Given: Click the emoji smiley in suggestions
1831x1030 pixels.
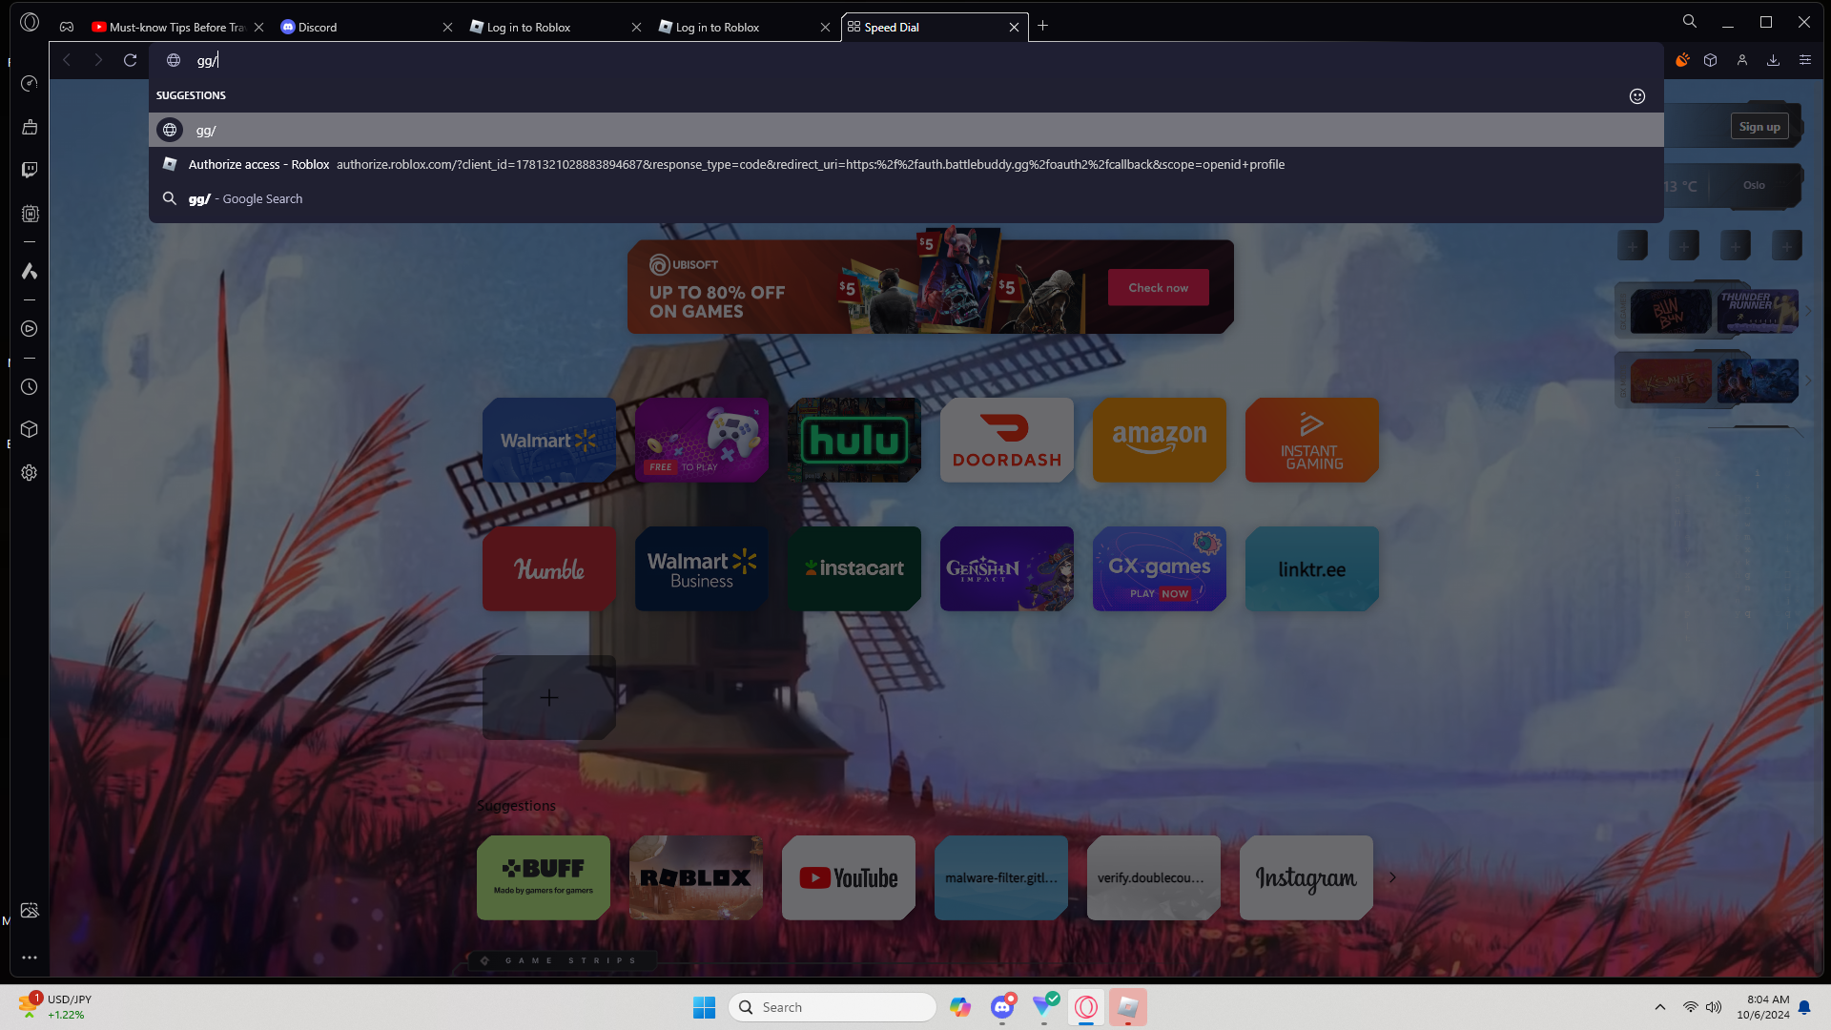Looking at the screenshot, I should click(x=1636, y=96).
